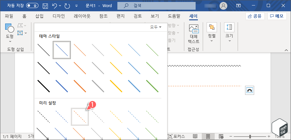Click the orange dashed line in document
The height and width of the screenshot is (140, 291).
pyautogui.click(x=205, y=86)
